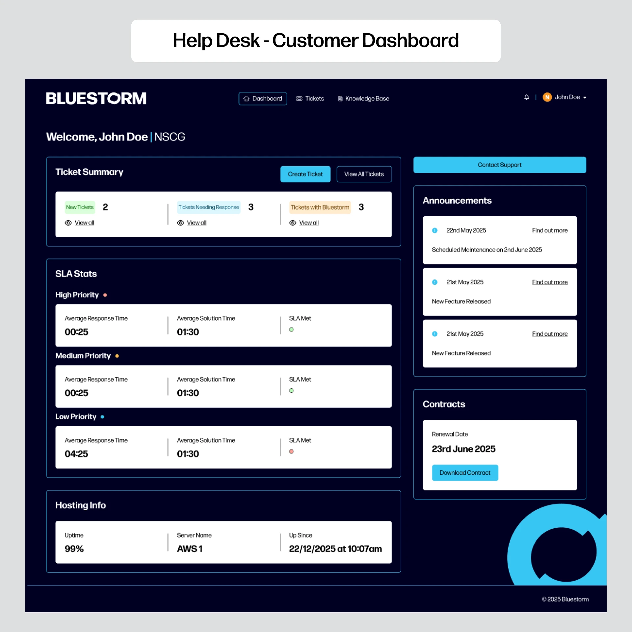Click the High Priority red dot indicator
The width and height of the screenshot is (632, 632).
pyautogui.click(x=105, y=295)
